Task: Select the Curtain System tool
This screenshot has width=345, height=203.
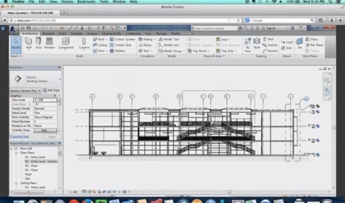Action: pyautogui.click(x=122, y=39)
